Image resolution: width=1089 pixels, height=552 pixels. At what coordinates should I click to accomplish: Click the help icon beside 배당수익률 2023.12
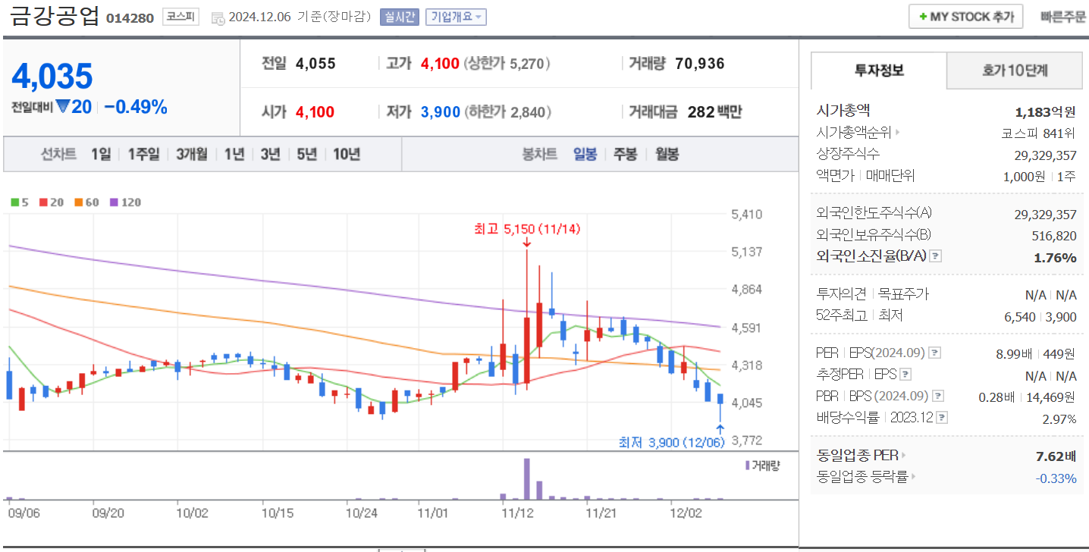(942, 417)
